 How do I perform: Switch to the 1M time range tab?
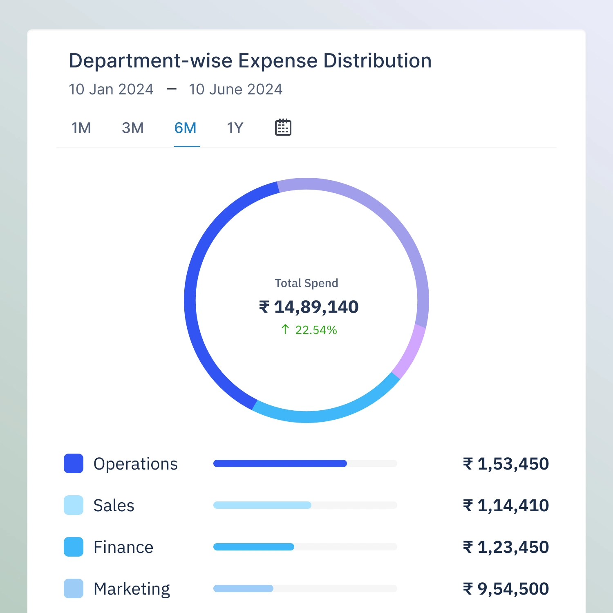pyautogui.click(x=81, y=128)
